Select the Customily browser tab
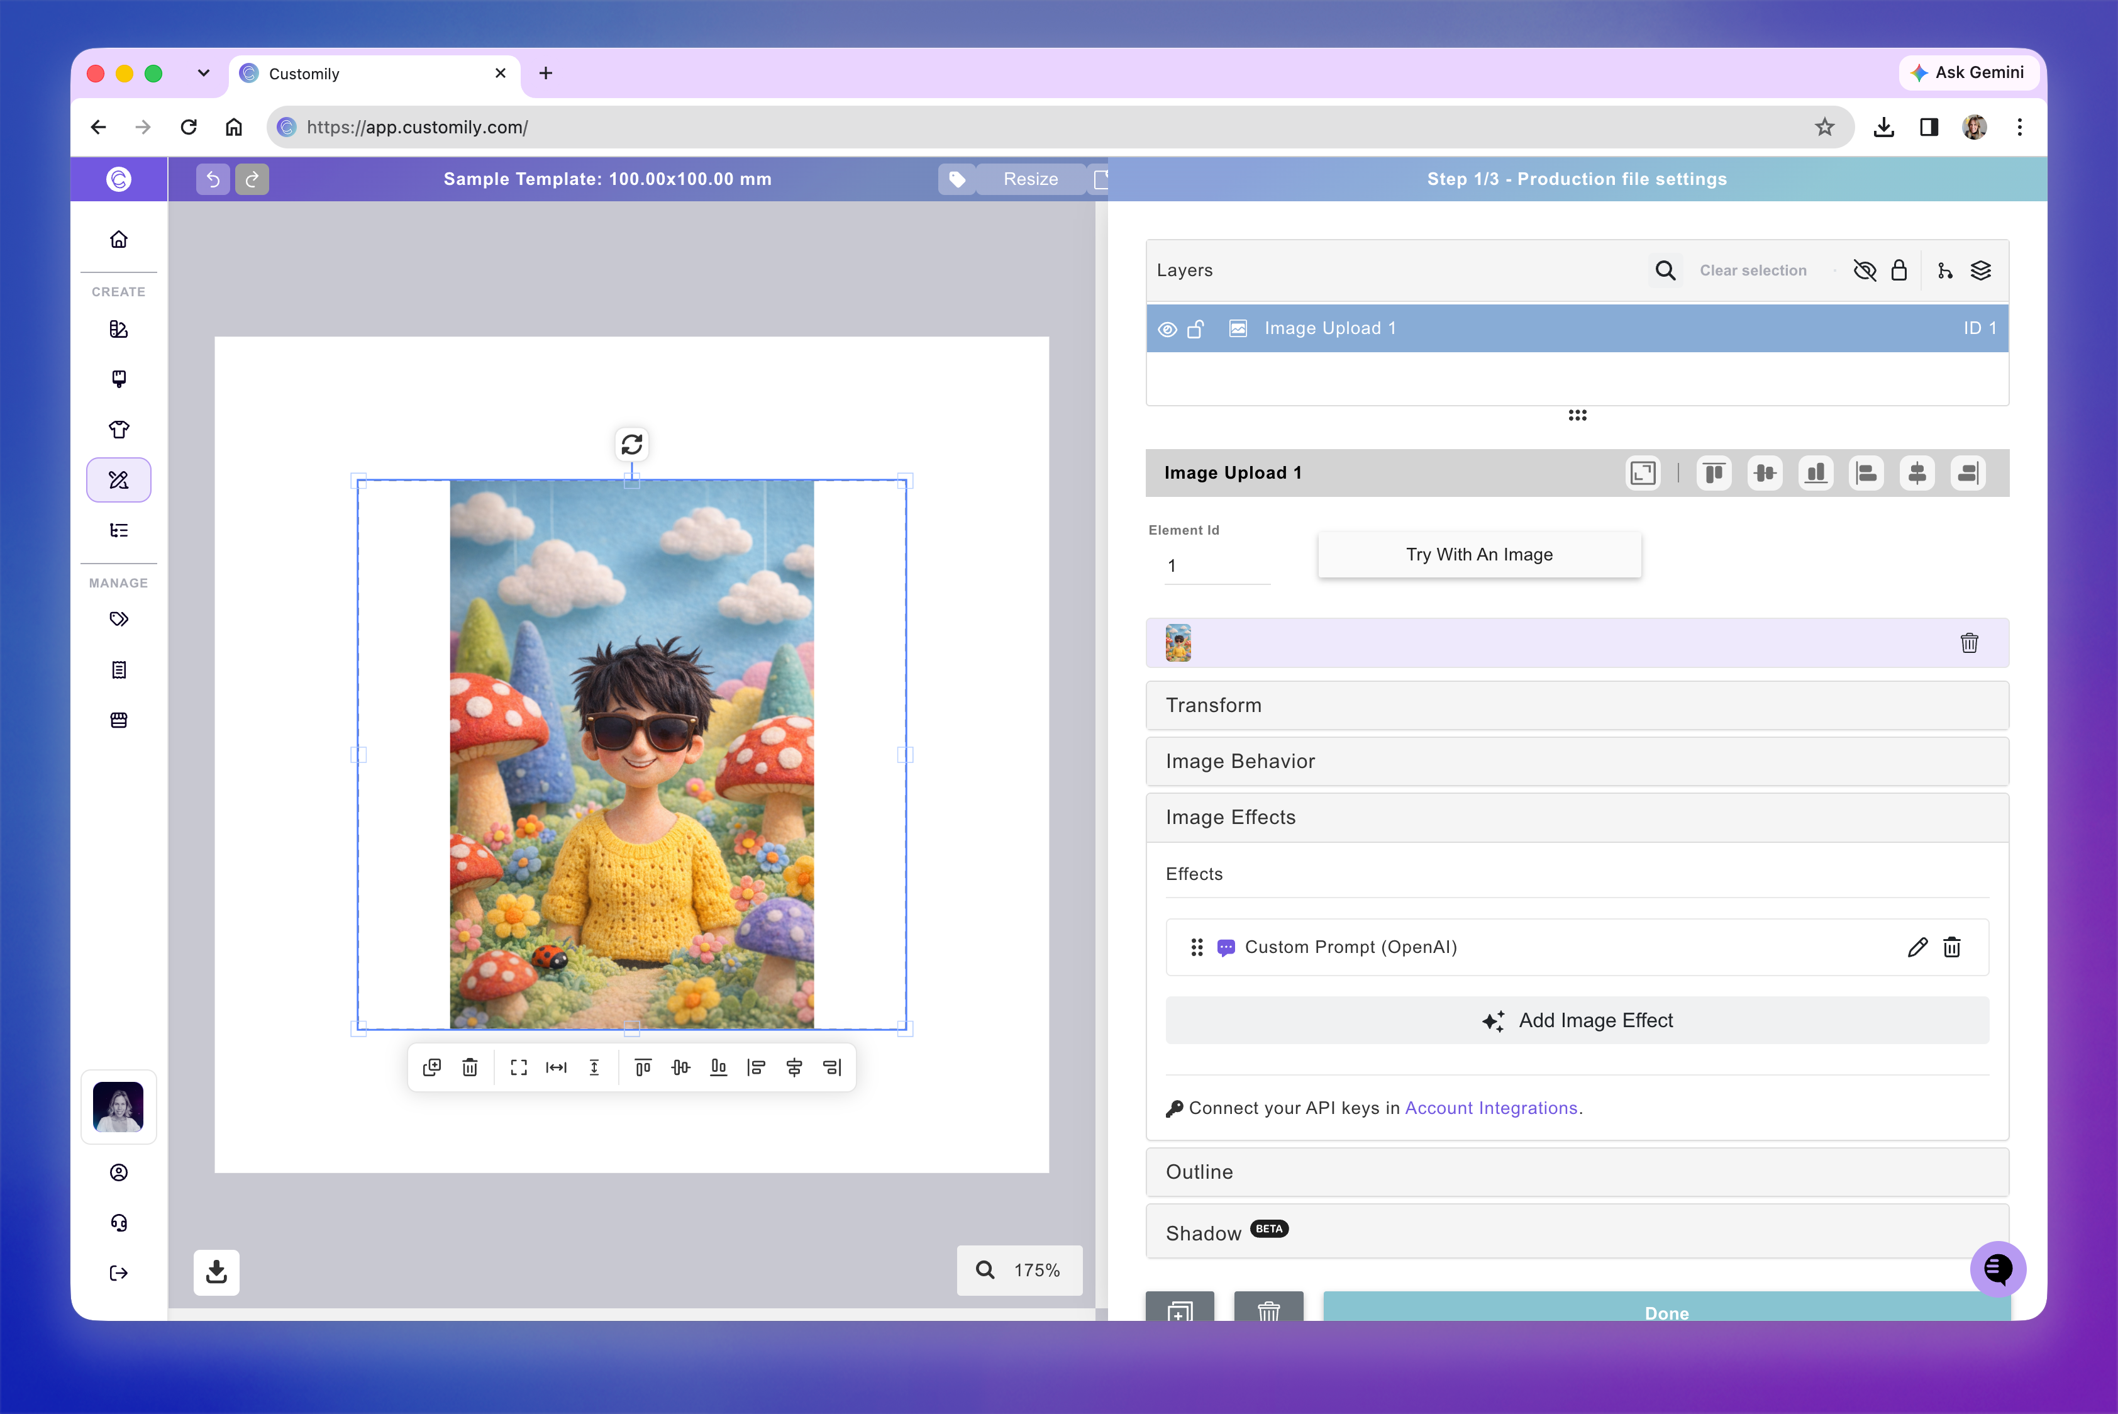 [375, 74]
